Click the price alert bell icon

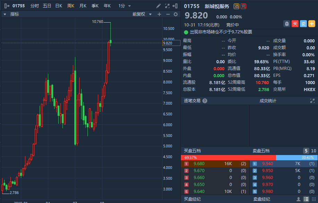[287, 24]
